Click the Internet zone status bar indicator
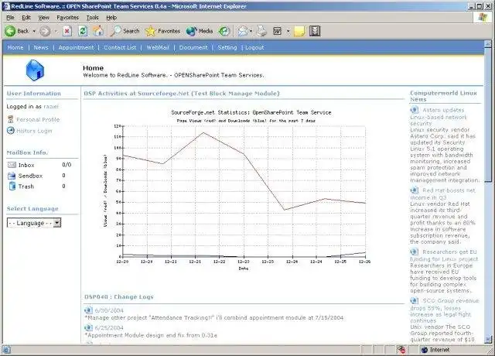 click(x=435, y=350)
